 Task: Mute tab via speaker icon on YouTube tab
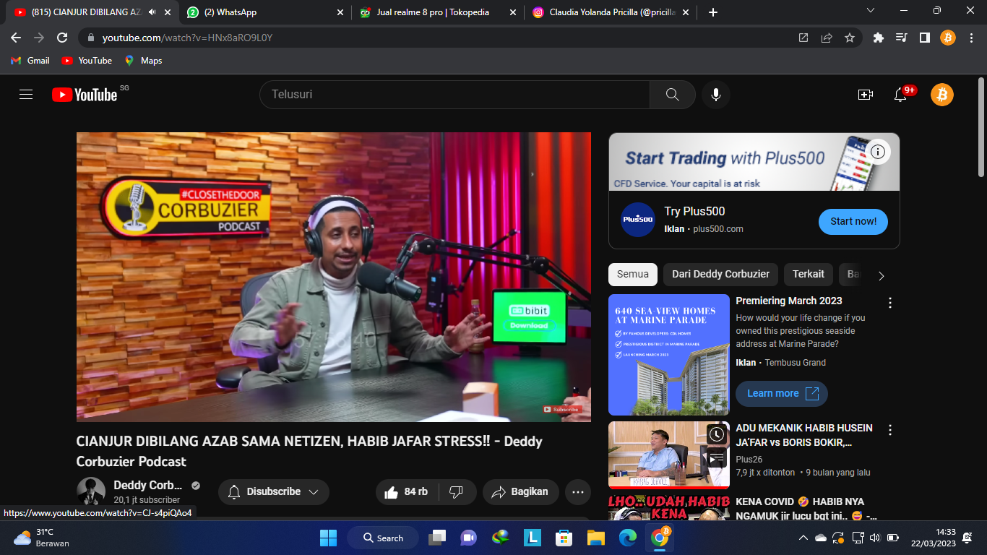tap(152, 12)
